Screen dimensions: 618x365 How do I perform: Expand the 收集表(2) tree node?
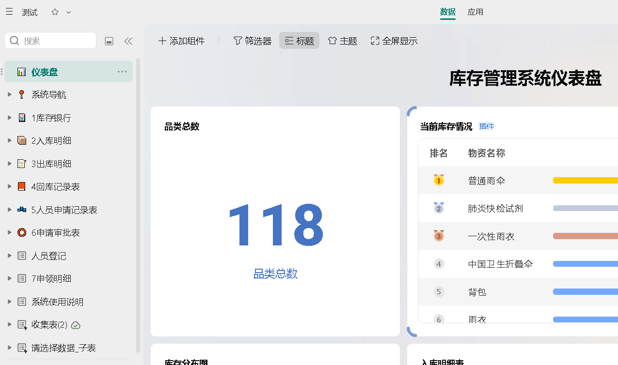(9, 324)
